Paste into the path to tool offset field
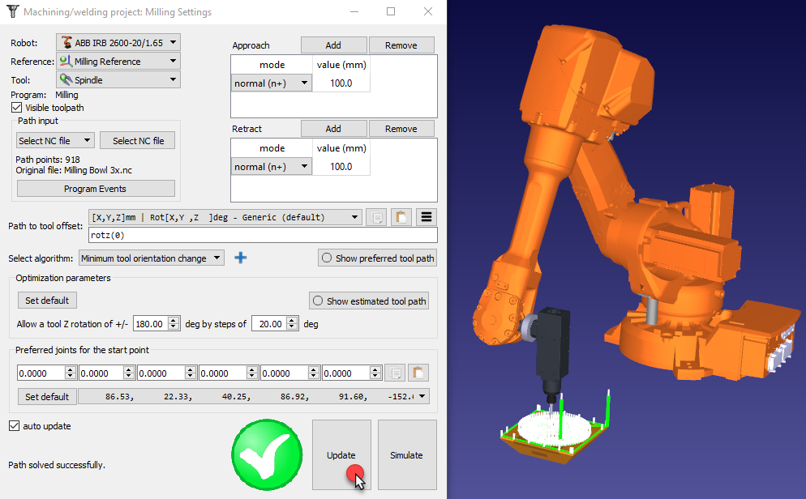Viewport: 806px width, 499px height. coord(401,217)
